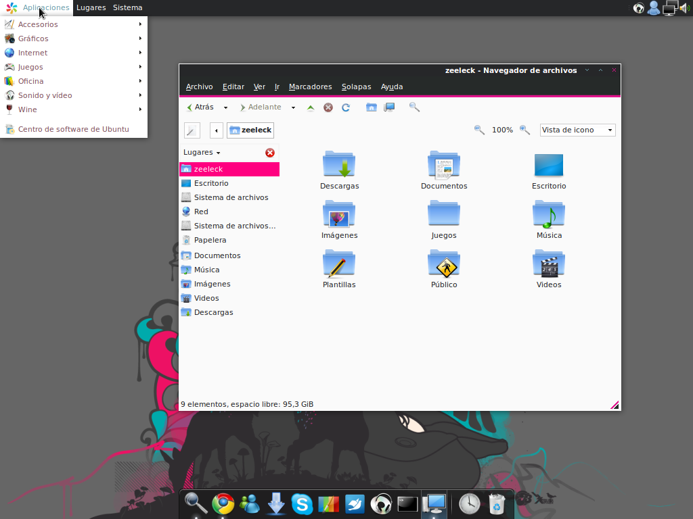Image resolution: width=693 pixels, height=519 pixels.
Task: Click the network monitor tray icon
Action: click(670, 7)
